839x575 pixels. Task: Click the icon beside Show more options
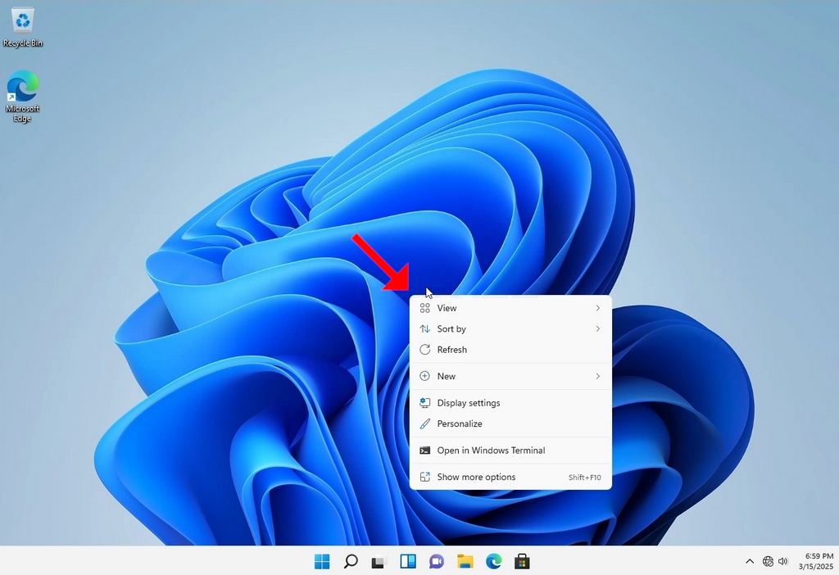[x=425, y=477]
